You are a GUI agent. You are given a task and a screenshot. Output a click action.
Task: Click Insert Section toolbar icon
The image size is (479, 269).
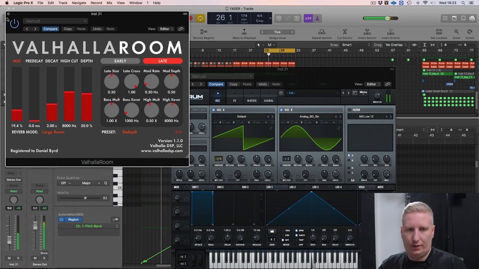tap(367, 32)
